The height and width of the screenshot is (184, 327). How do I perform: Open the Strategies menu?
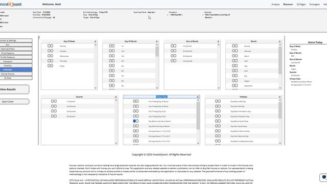pyautogui.click(x=314, y=5)
